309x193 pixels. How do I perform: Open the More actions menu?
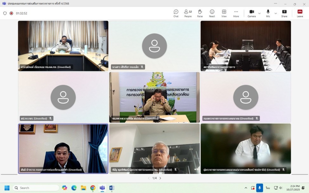(236, 13)
